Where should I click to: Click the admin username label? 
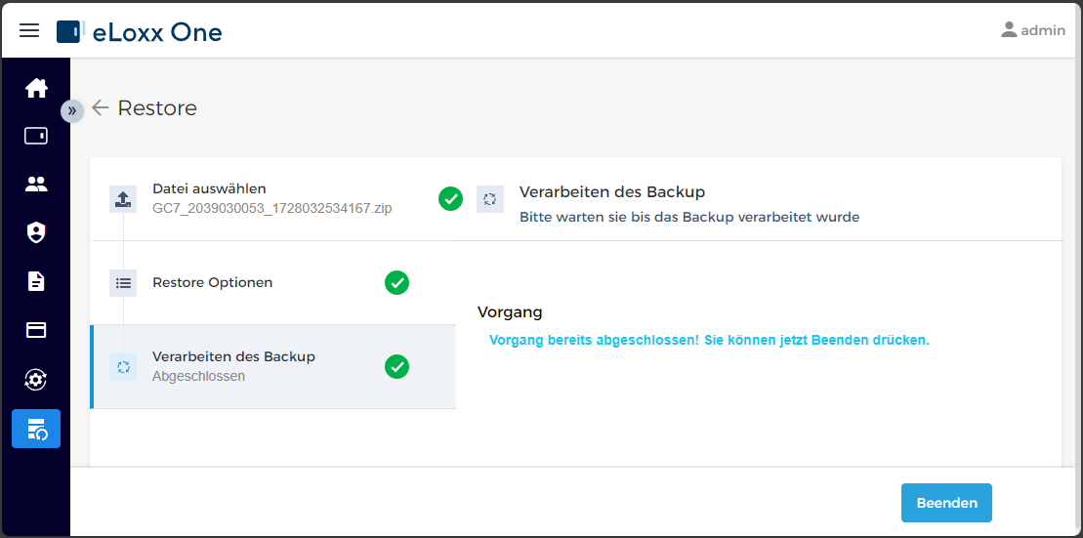tap(1043, 30)
